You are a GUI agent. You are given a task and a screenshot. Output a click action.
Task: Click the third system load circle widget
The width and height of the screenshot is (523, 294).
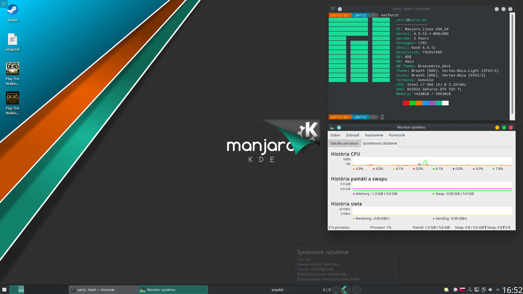point(356,290)
